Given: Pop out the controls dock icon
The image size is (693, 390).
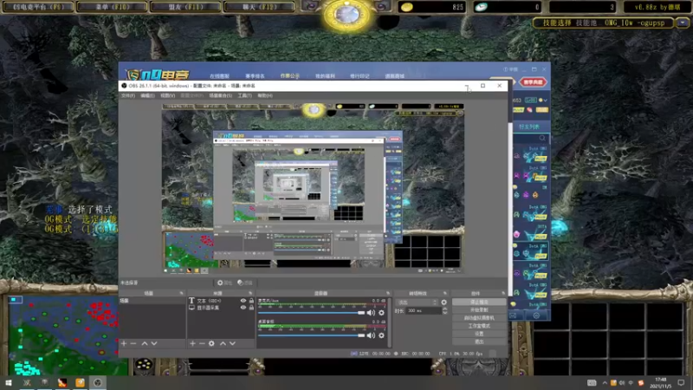Looking at the screenshot, I should coord(503,293).
